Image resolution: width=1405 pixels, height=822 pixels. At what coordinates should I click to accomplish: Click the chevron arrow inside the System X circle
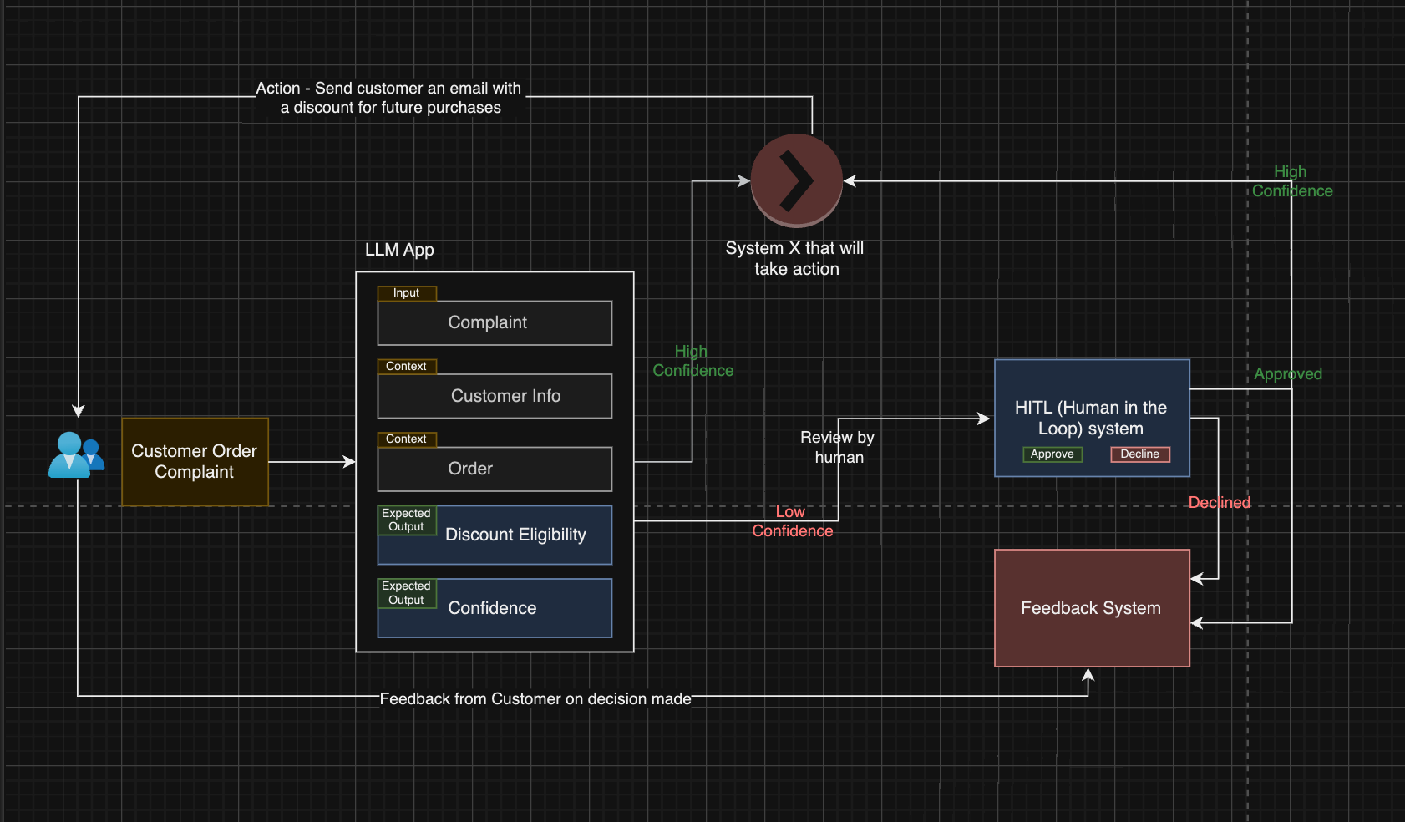(795, 180)
